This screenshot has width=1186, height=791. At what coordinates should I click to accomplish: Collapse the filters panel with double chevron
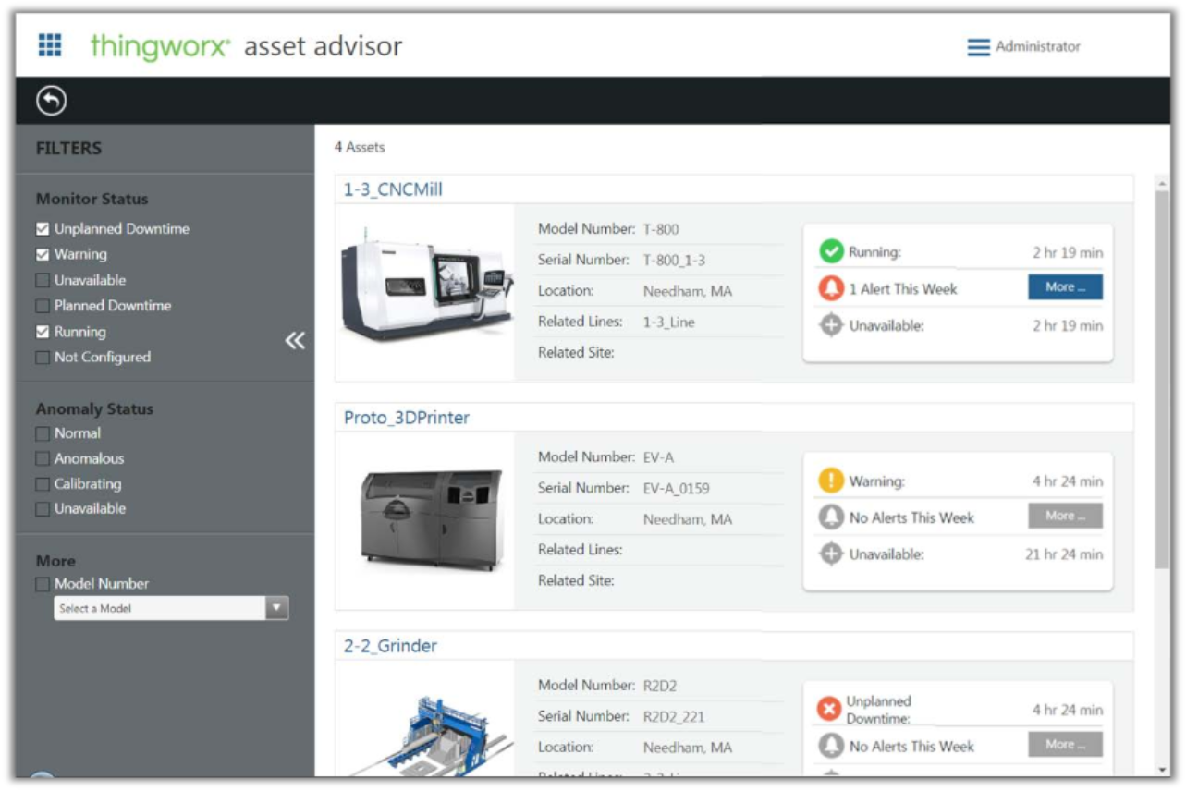[294, 341]
